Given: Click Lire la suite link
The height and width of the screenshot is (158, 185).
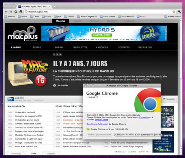Looking at the screenshot, I should pyautogui.click(x=62, y=85).
